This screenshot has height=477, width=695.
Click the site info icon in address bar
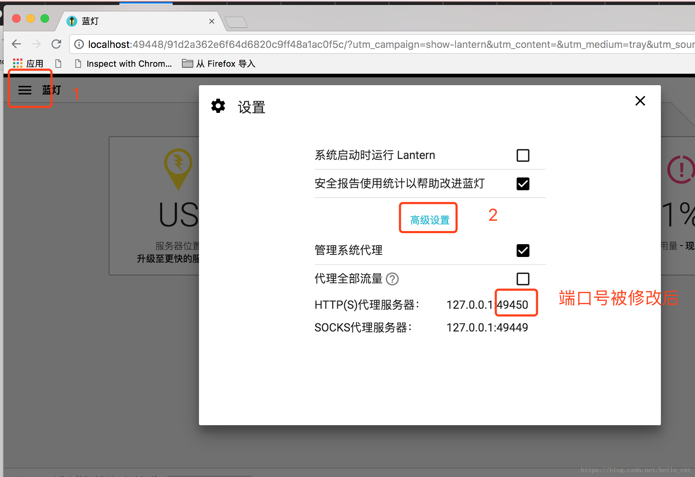(x=79, y=44)
